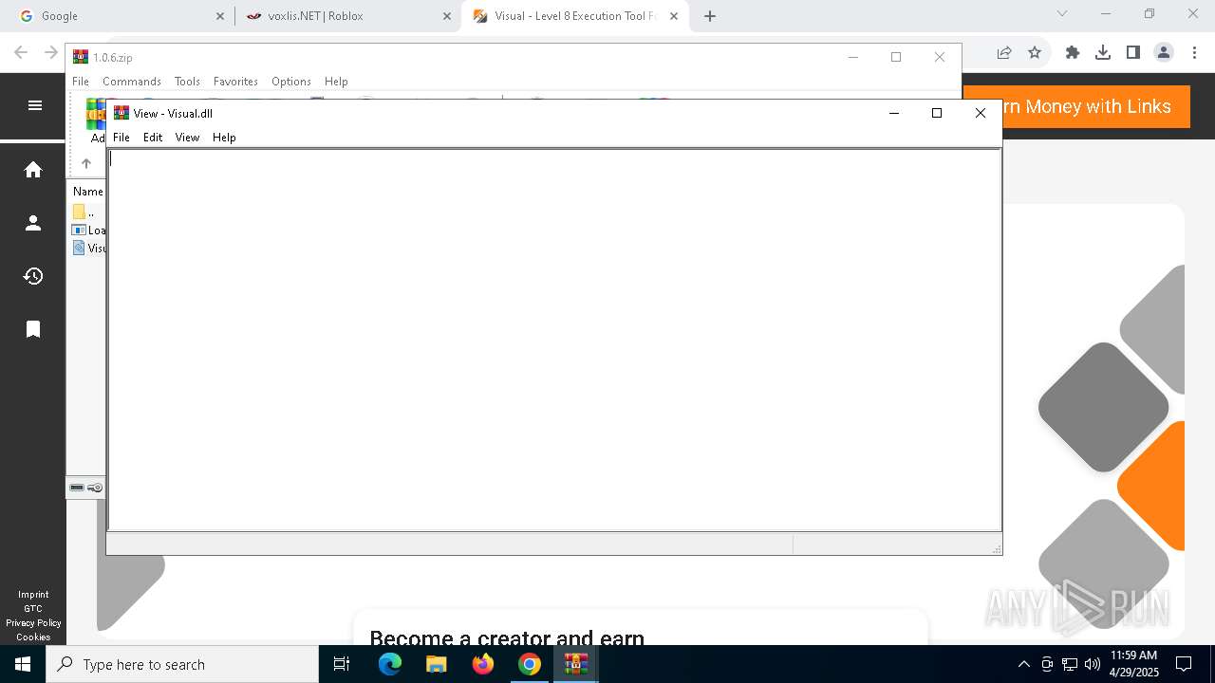Image resolution: width=1215 pixels, height=683 pixels.
Task: Launch Firefox from taskbar
Action: click(x=483, y=664)
